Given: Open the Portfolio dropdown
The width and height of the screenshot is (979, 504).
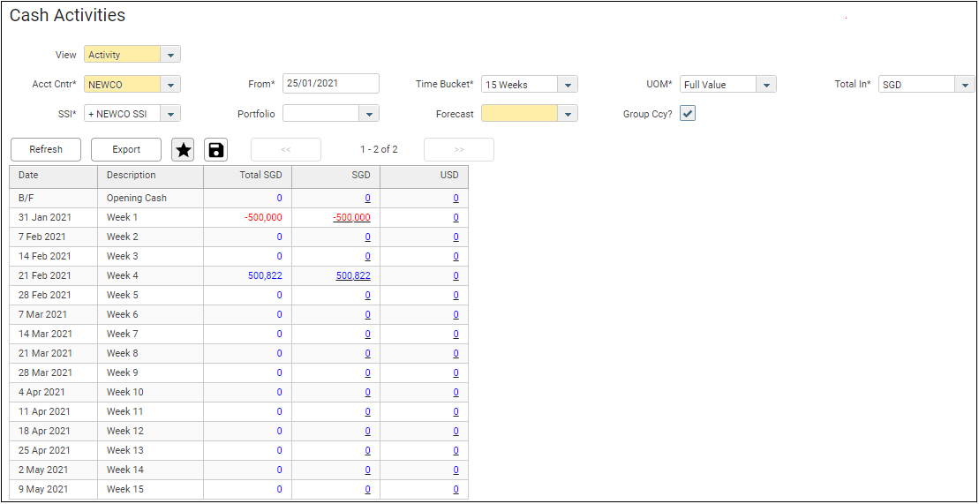Looking at the screenshot, I should pos(369,114).
